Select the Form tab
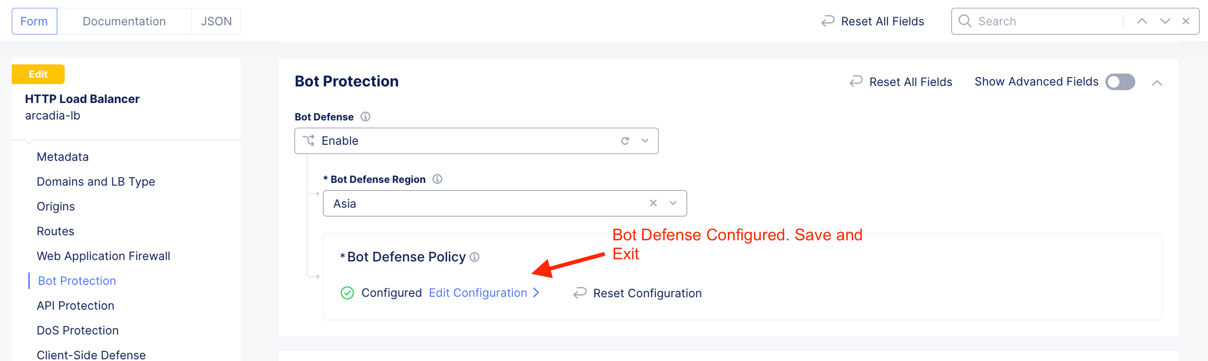 point(34,21)
